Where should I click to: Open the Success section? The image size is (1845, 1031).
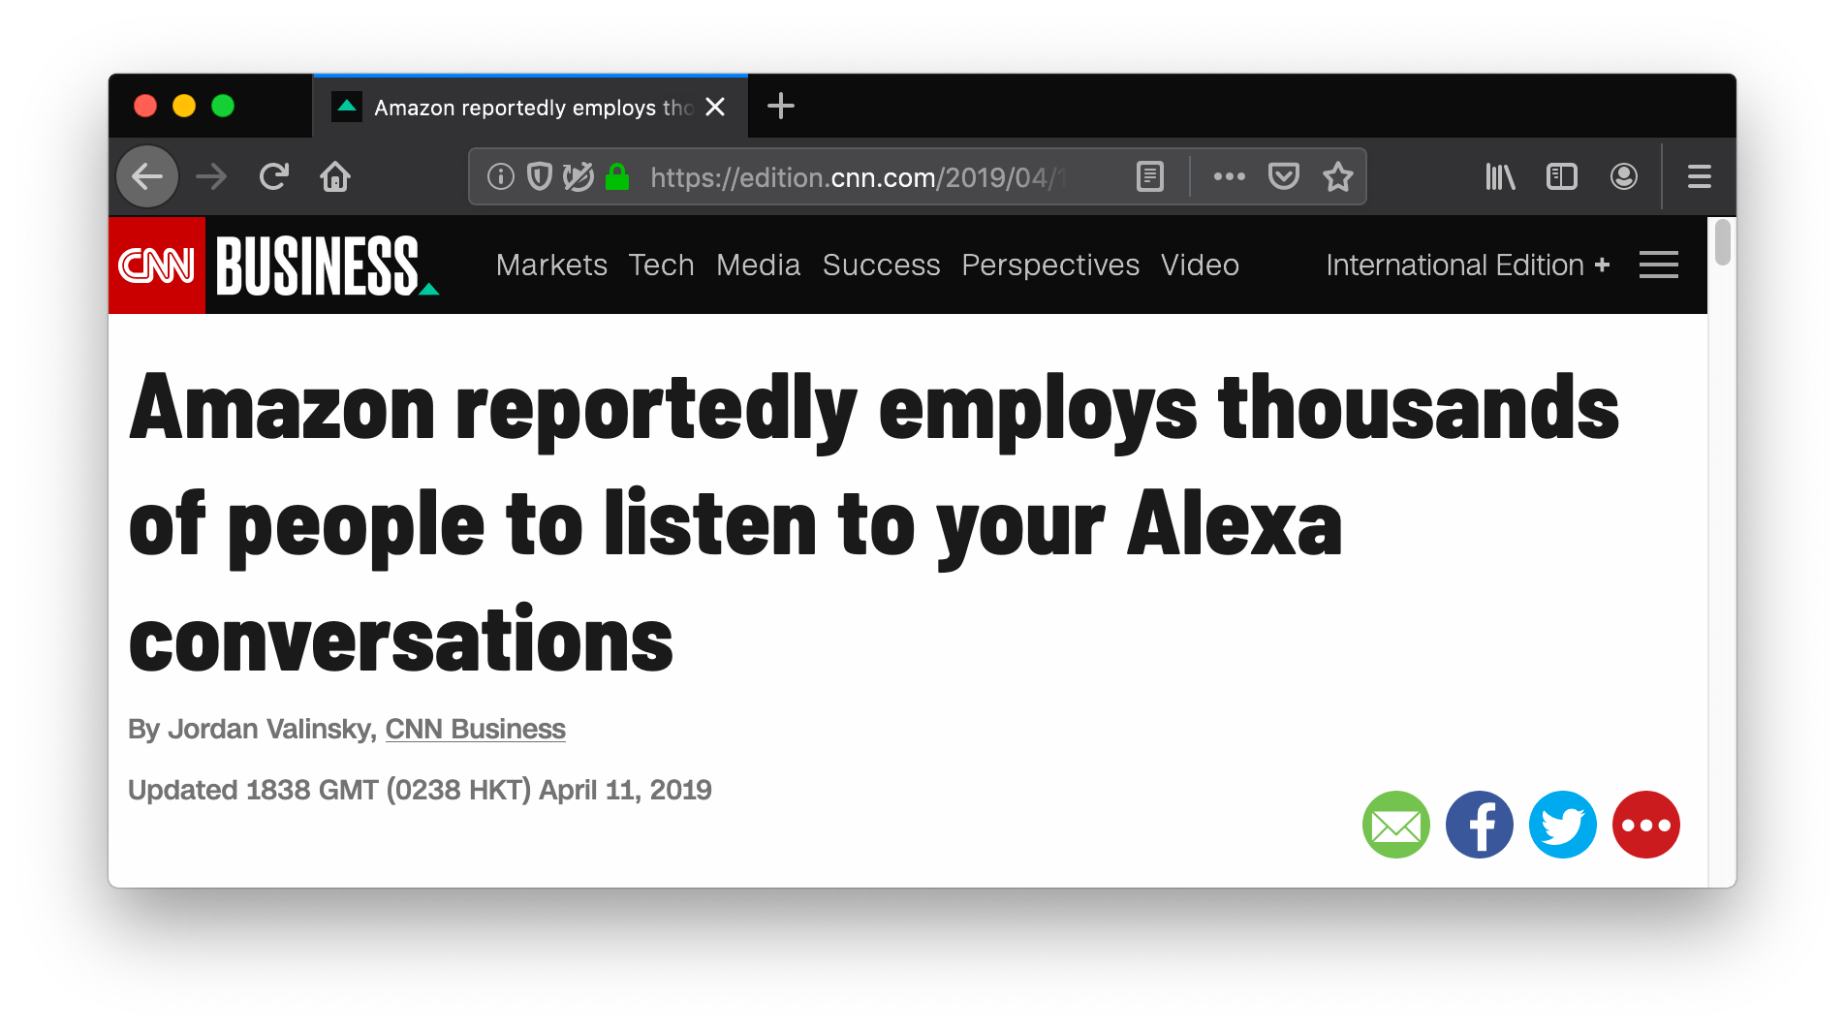tap(881, 265)
